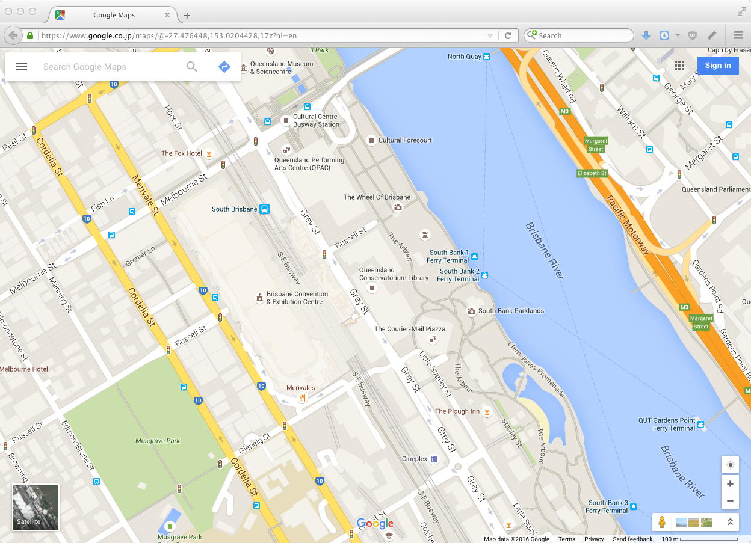The image size is (751, 543).
Task: Zoom in with the plus button
Action: [730, 484]
